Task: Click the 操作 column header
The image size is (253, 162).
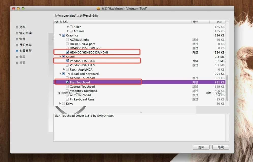Action: click(x=200, y=22)
